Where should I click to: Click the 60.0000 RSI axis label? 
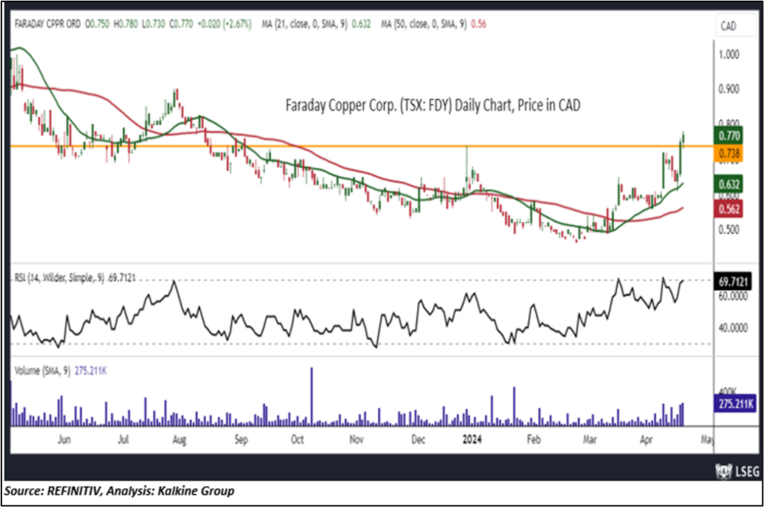pos(733,296)
